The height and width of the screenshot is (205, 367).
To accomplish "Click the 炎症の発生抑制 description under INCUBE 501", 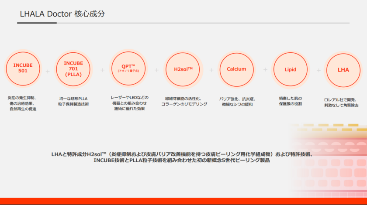I will tap(23, 103).
